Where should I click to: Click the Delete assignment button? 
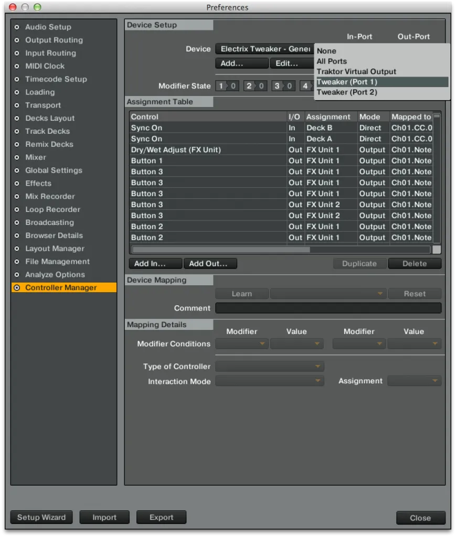click(x=415, y=264)
